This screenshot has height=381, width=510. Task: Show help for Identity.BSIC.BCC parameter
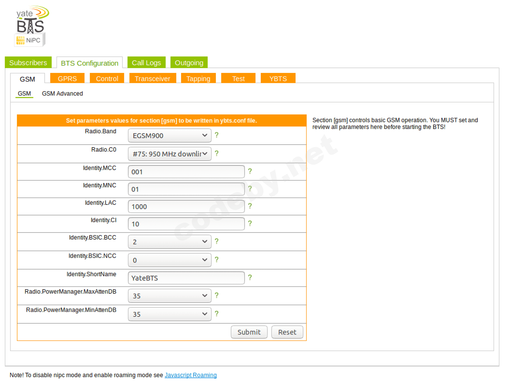[x=217, y=241]
